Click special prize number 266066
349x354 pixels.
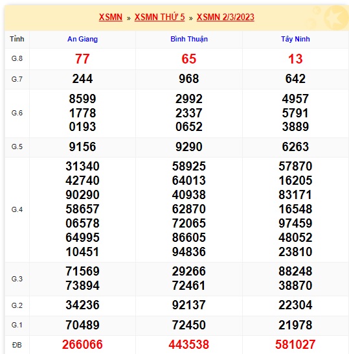point(82,344)
